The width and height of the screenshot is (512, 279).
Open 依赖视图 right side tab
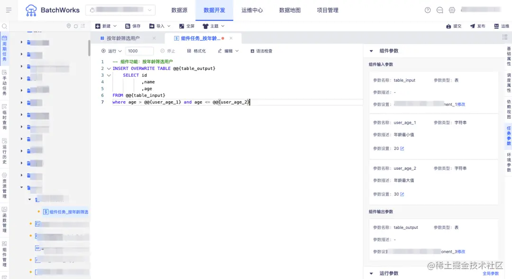pyautogui.click(x=509, y=109)
